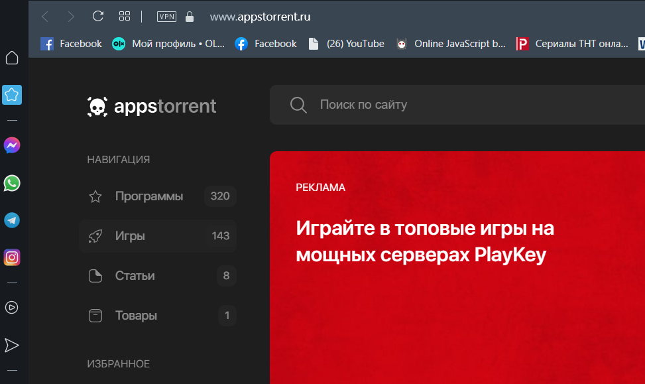The height and width of the screenshot is (384, 645).
Task: Focus the 'Поиск по сайту' search field
Action: coord(457,105)
